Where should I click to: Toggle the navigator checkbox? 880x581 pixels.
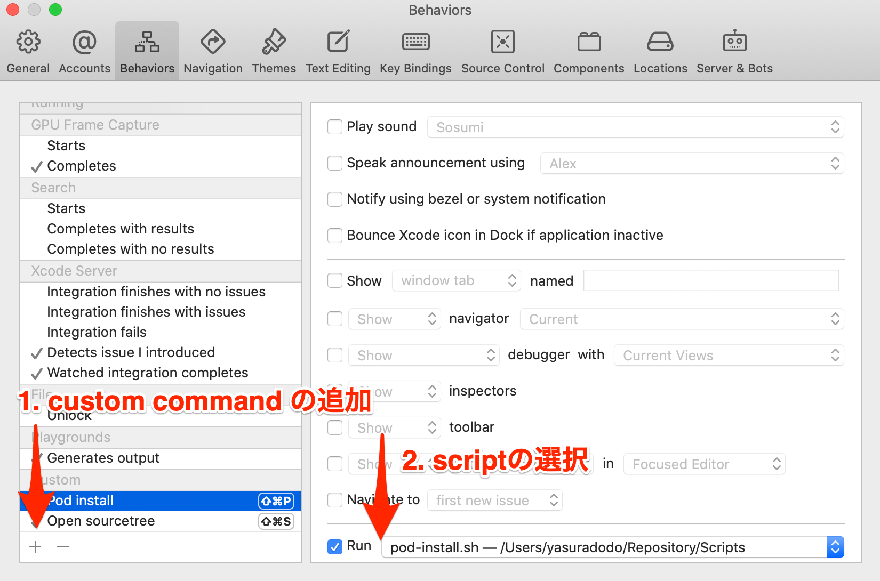tap(335, 319)
